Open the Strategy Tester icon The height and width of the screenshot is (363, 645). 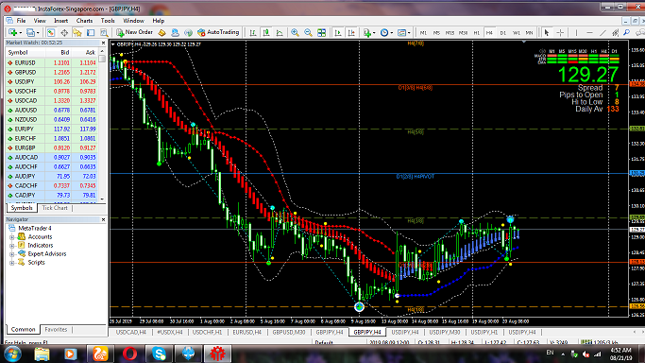click(104, 32)
